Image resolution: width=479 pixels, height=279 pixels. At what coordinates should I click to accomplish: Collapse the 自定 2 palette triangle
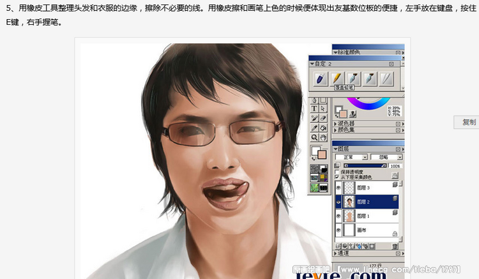pyautogui.click(x=312, y=64)
